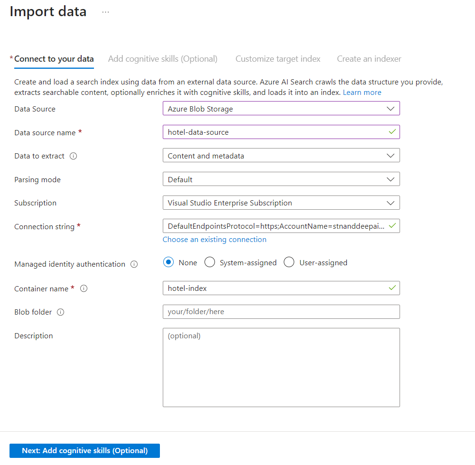This screenshot has height=465, width=475.
Task: Click the ellipsis icon beside Import data
Action: click(105, 12)
